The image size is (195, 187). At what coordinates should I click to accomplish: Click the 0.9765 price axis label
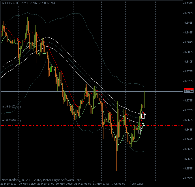click(x=189, y=81)
